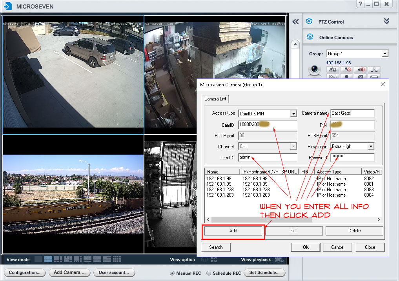This screenshot has height=281, width=399.
Task: Expand PTZ Control with double chevron
Action: [x=386, y=21]
